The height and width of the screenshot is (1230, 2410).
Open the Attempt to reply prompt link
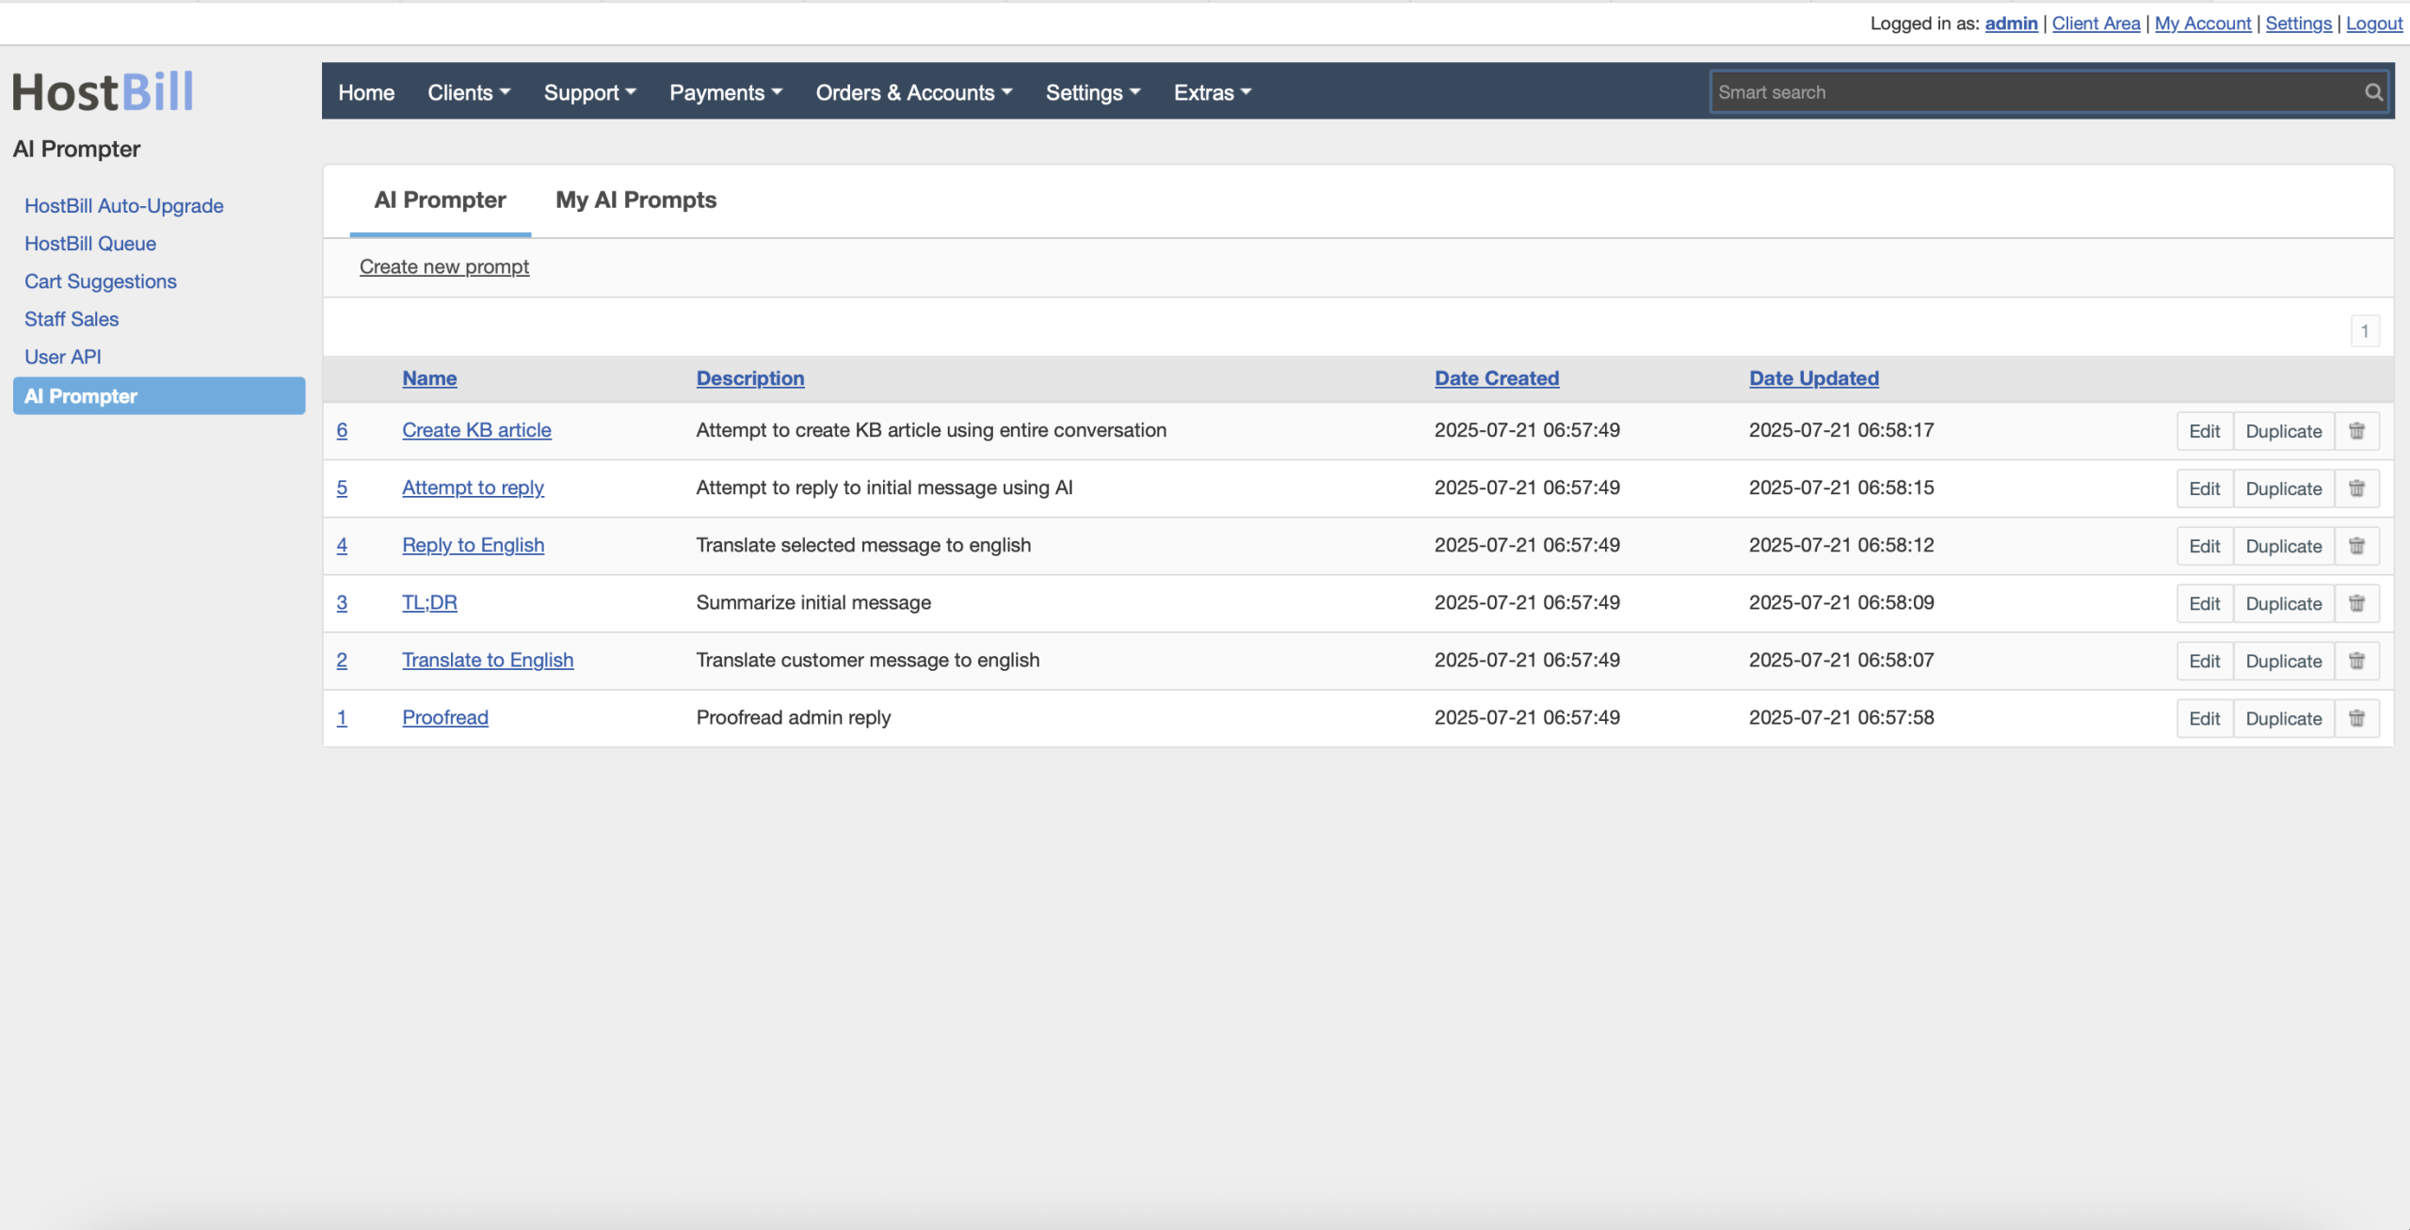coord(473,487)
